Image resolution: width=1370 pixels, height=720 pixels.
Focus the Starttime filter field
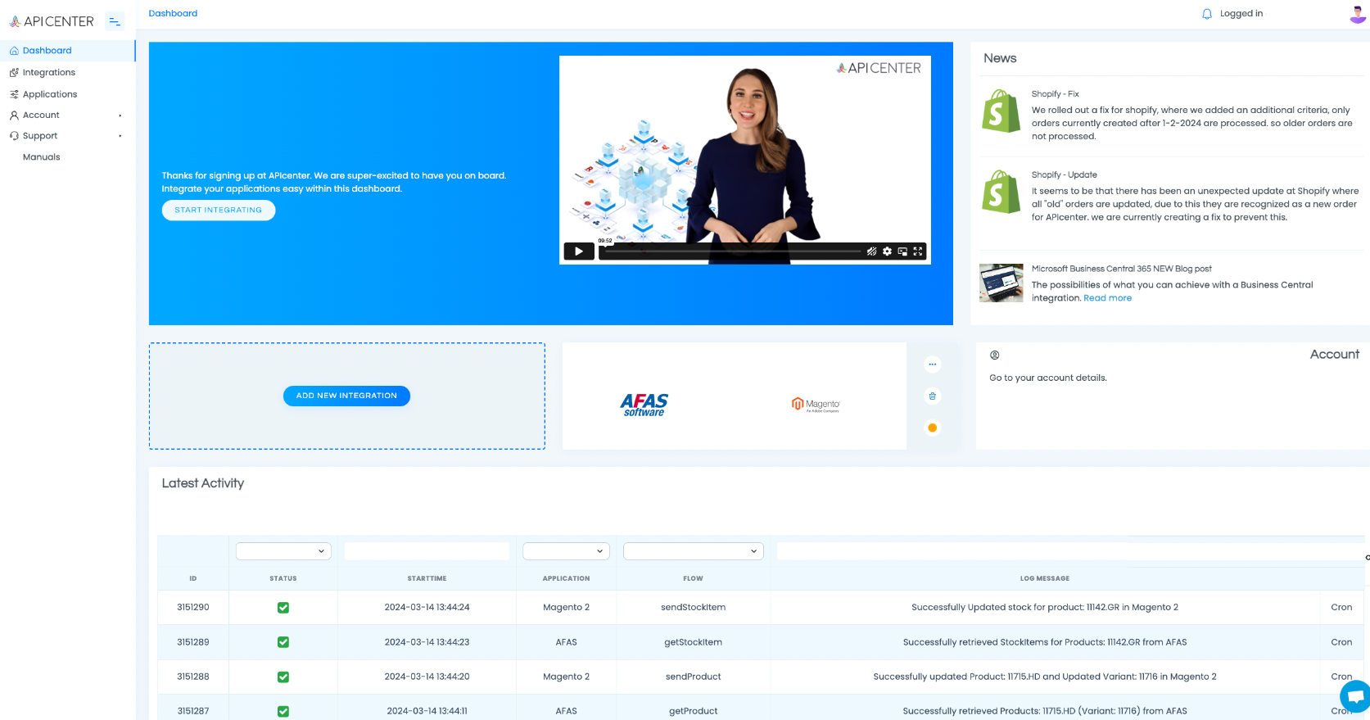click(427, 551)
